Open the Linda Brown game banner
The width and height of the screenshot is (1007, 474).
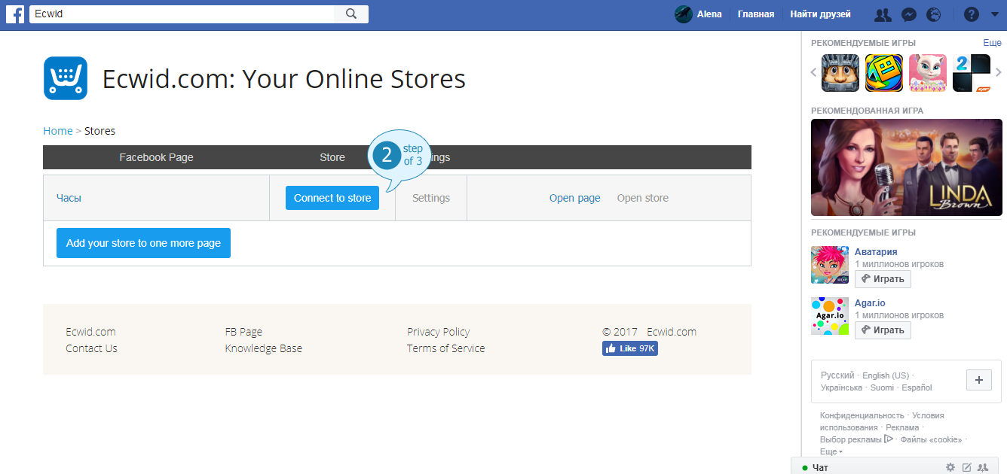tap(907, 168)
